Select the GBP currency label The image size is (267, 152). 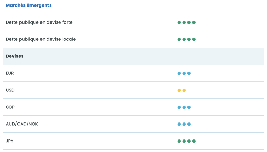10,107
